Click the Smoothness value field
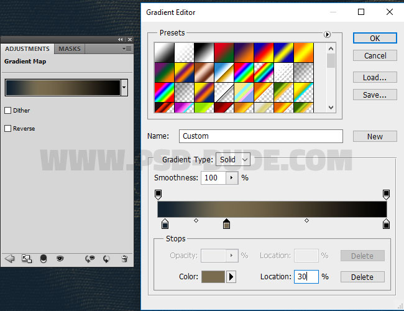The width and height of the screenshot is (404, 311). coord(213,178)
